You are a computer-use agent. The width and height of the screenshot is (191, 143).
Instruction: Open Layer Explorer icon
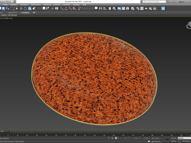[114, 9]
